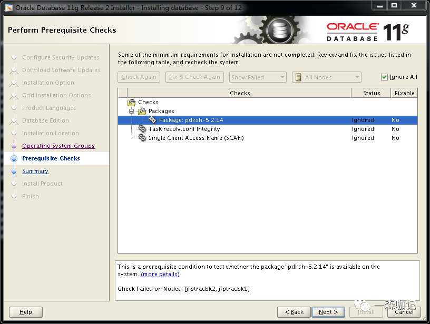Click Grid Installation Options step

(x=56, y=95)
